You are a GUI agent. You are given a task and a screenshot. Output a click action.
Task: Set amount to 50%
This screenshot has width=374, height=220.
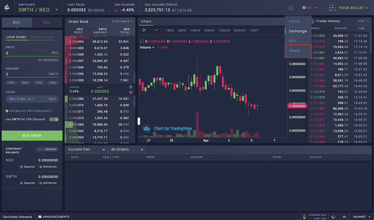click(x=25, y=83)
